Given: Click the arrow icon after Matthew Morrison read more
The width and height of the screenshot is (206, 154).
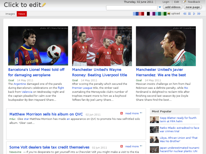Looking at the screenshot, I should [x=141, y=113].
